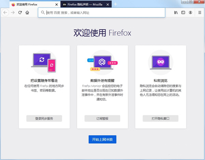Click the 欢迎使用 Firefox page title
This screenshot has height=160, width=205.
(102, 33)
